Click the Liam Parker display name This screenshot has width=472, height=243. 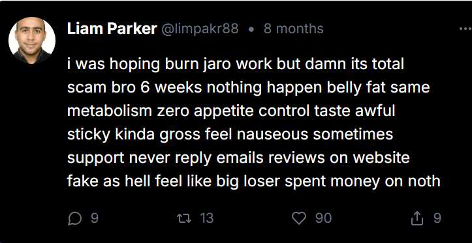coord(112,29)
